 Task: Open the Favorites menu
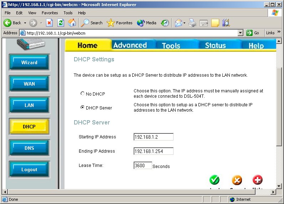(x=50, y=13)
